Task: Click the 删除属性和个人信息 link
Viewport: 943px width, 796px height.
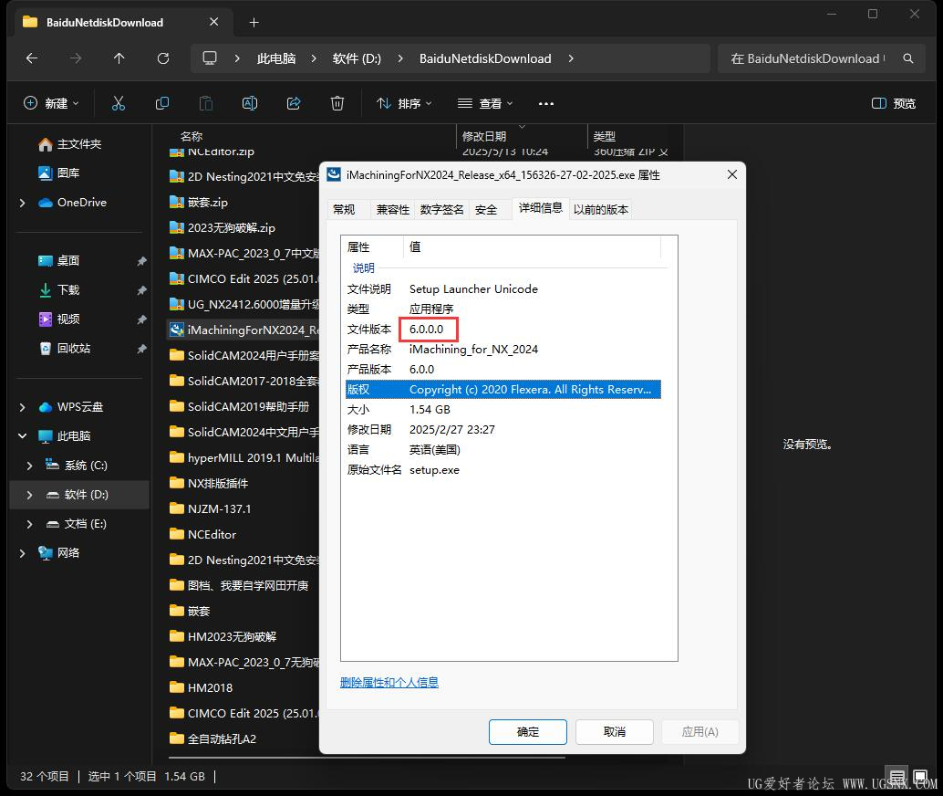Action: [389, 682]
